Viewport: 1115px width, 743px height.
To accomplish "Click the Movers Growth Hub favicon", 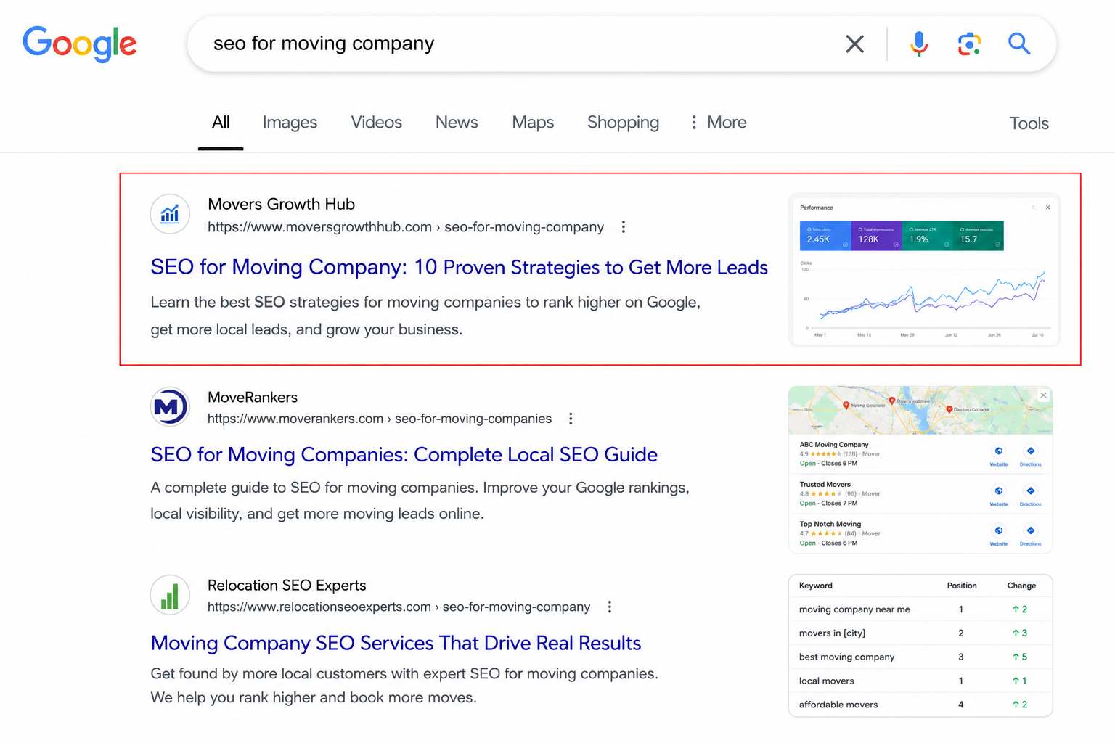I will coord(170,214).
